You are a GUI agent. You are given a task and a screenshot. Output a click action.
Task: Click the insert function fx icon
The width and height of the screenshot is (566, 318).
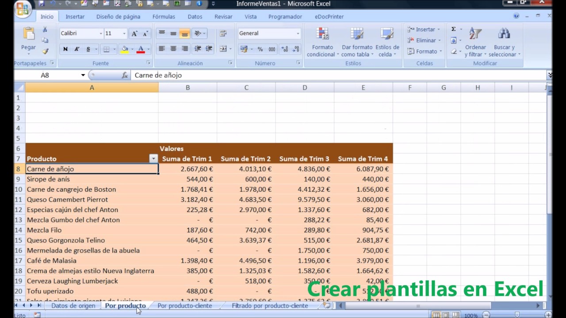click(x=125, y=76)
